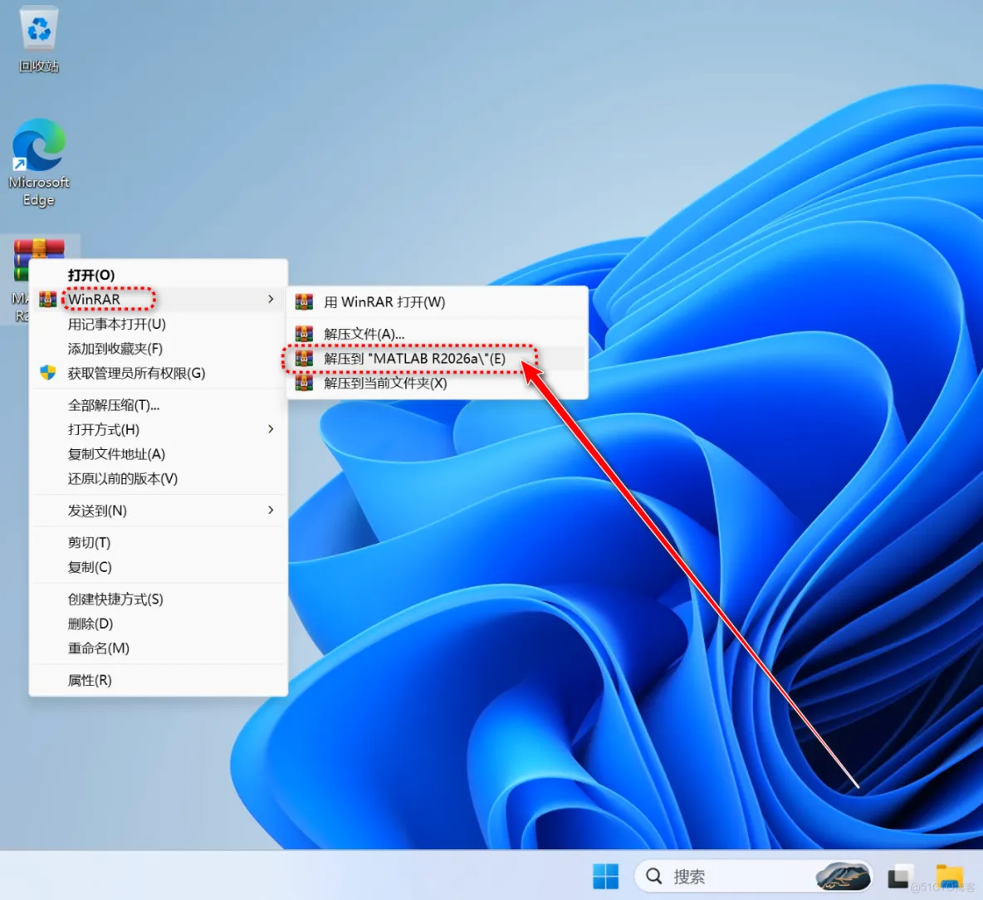Expand the 发送到(N) submenu arrow
The height and width of the screenshot is (900, 983).
click(271, 510)
